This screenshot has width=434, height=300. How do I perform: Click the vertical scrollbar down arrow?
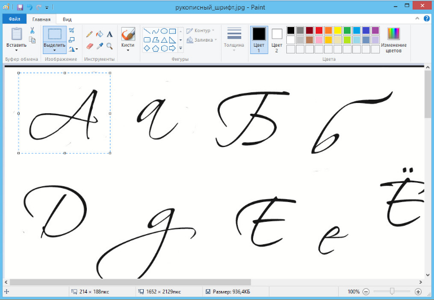pyautogui.click(x=428, y=275)
